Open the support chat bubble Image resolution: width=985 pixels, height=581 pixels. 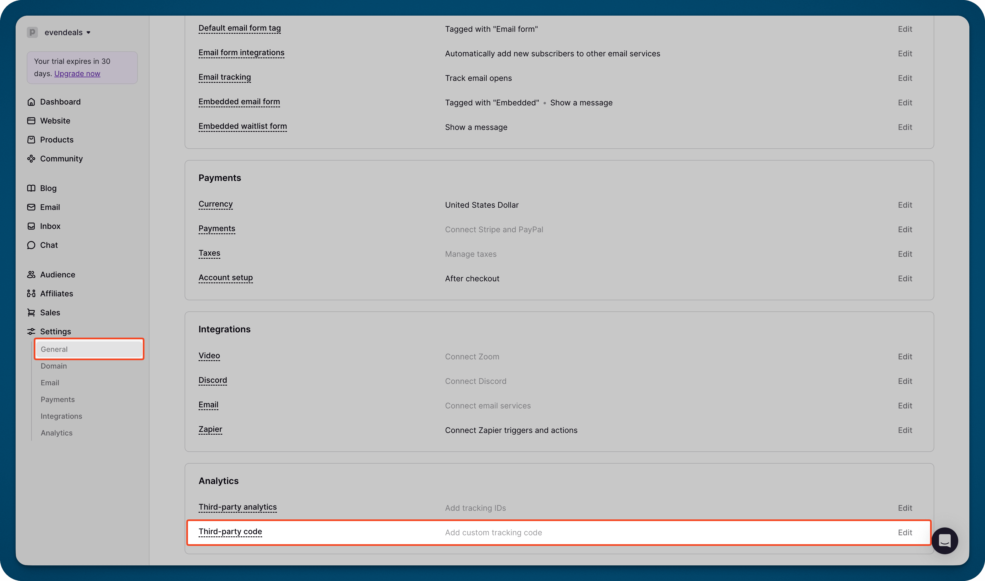click(x=945, y=541)
